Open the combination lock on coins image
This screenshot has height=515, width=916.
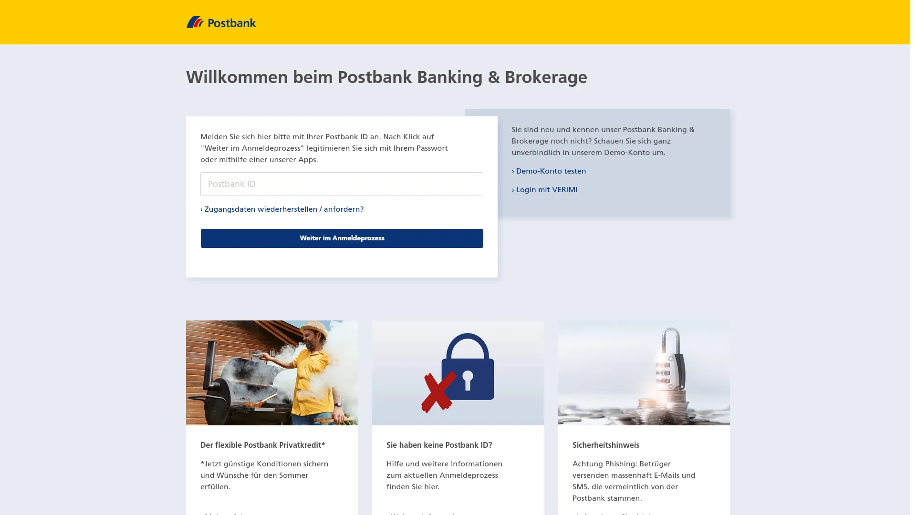[644, 373]
